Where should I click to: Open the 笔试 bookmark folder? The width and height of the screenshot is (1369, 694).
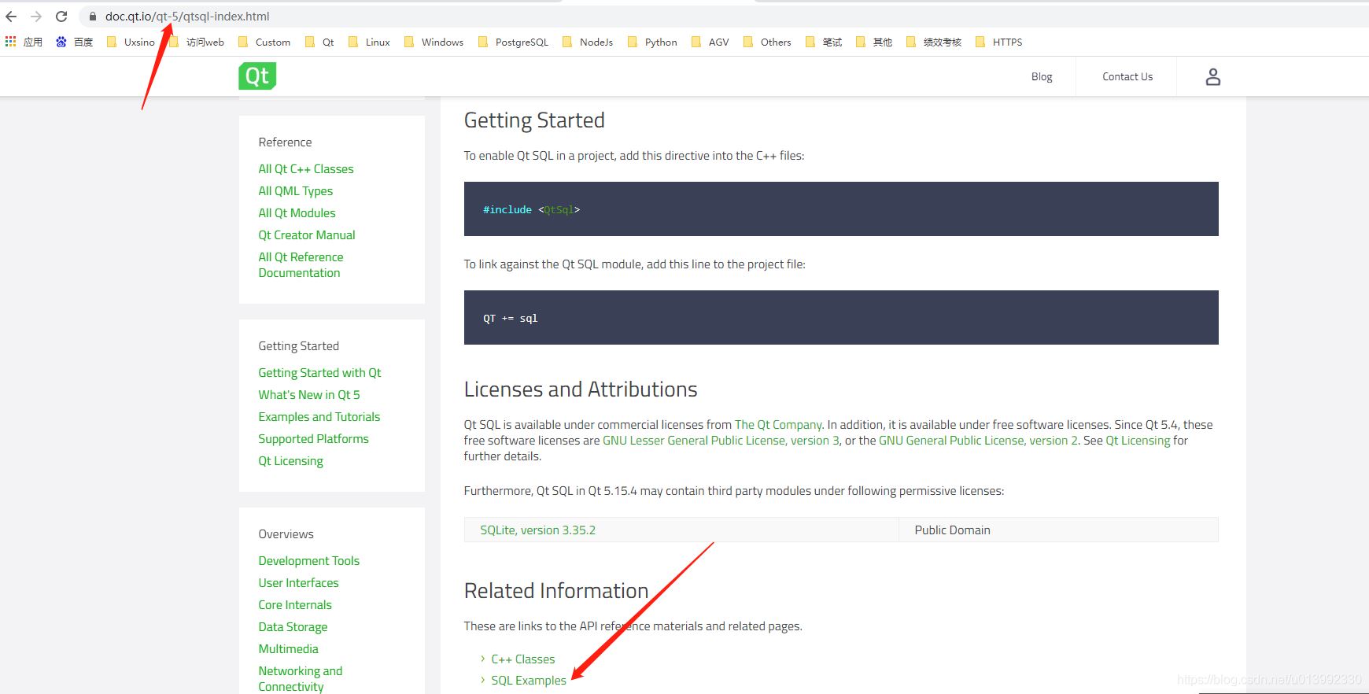point(824,42)
